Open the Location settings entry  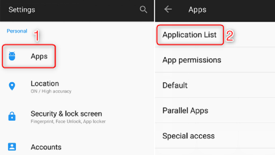point(77,87)
